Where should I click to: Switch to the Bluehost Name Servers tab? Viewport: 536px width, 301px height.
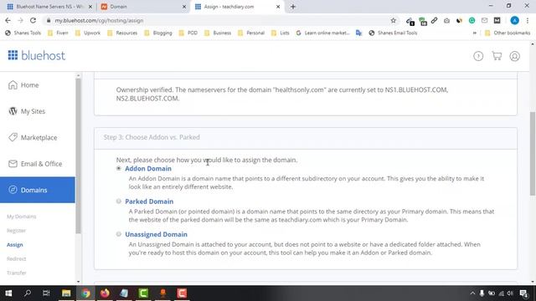point(49,7)
